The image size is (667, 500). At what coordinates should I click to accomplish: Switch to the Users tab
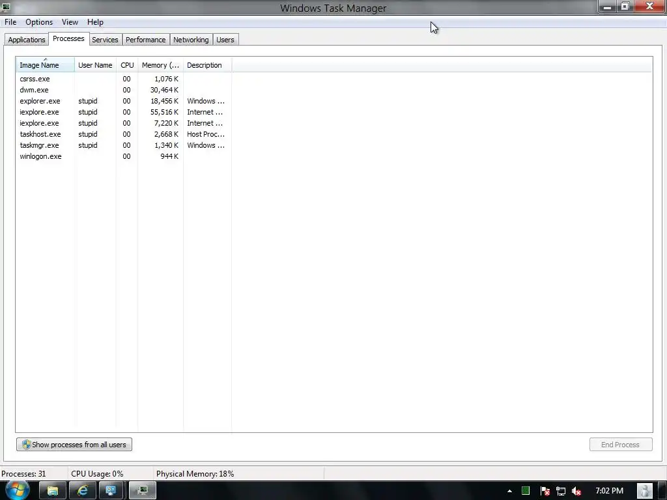[x=225, y=40]
